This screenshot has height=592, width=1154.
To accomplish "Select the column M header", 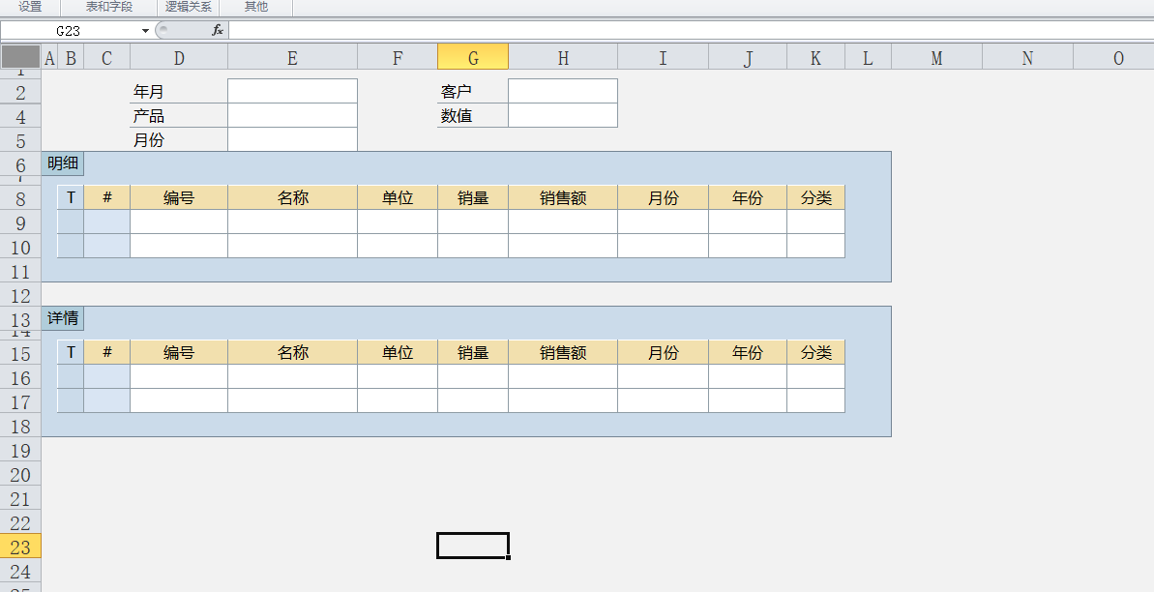I will point(935,58).
